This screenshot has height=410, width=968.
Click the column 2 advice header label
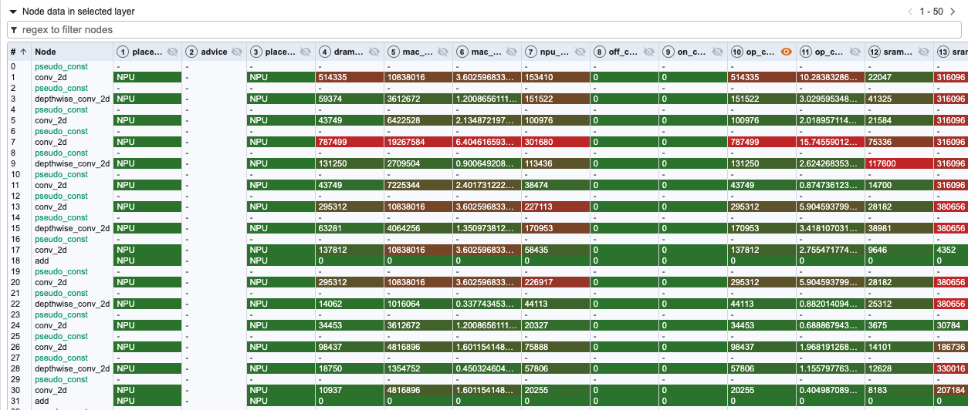point(214,52)
